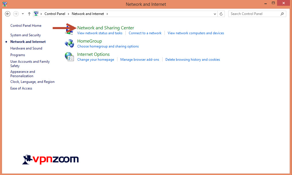This screenshot has height=175, width=292.
Task: Click the Back navigation arrow
Action: (x=8, y=14)
